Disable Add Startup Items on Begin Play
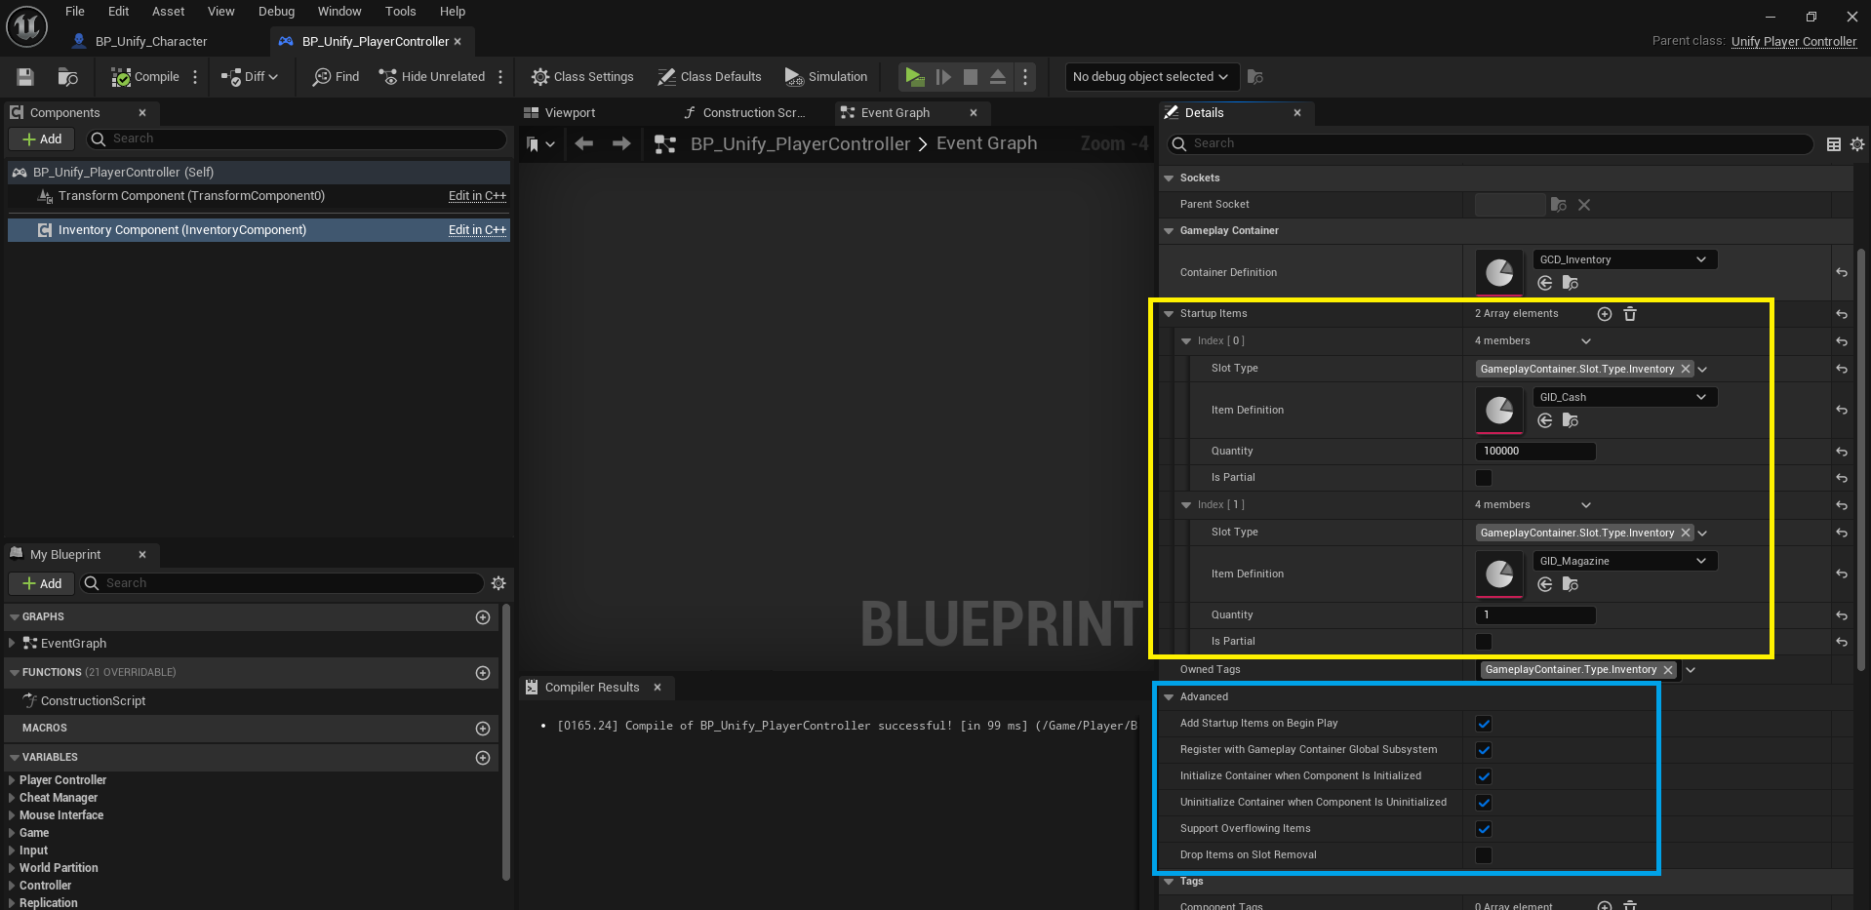The image size is (1871, 910). point(1484,724)
